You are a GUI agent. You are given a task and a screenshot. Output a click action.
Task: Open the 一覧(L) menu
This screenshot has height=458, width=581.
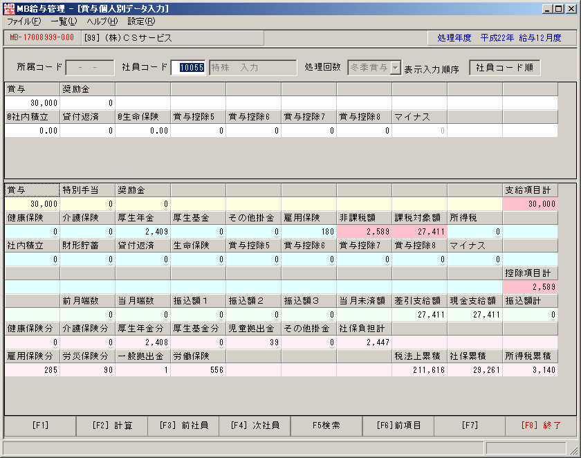click(64, 21)
